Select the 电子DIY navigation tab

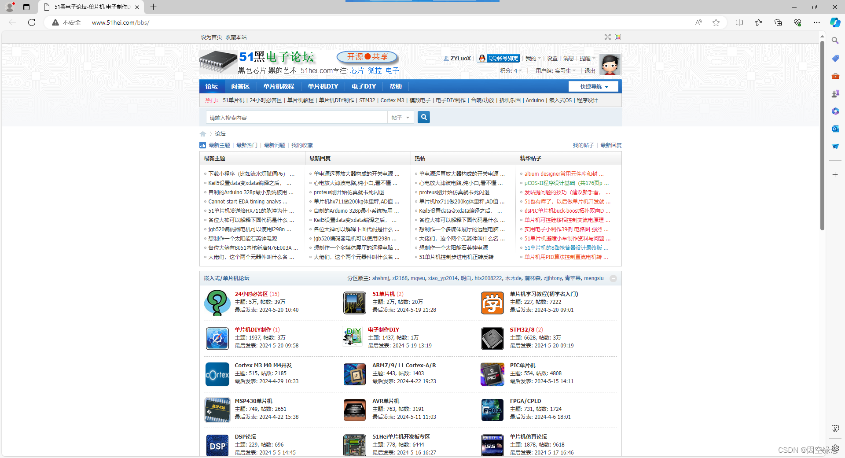pyautogui.click(x=364, y=86)
